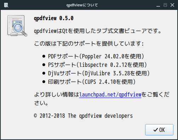The image size is (178, 140).
Task: Click the 2012-2018 qpdfview developers copyright line
Action: tap(83, 116)
